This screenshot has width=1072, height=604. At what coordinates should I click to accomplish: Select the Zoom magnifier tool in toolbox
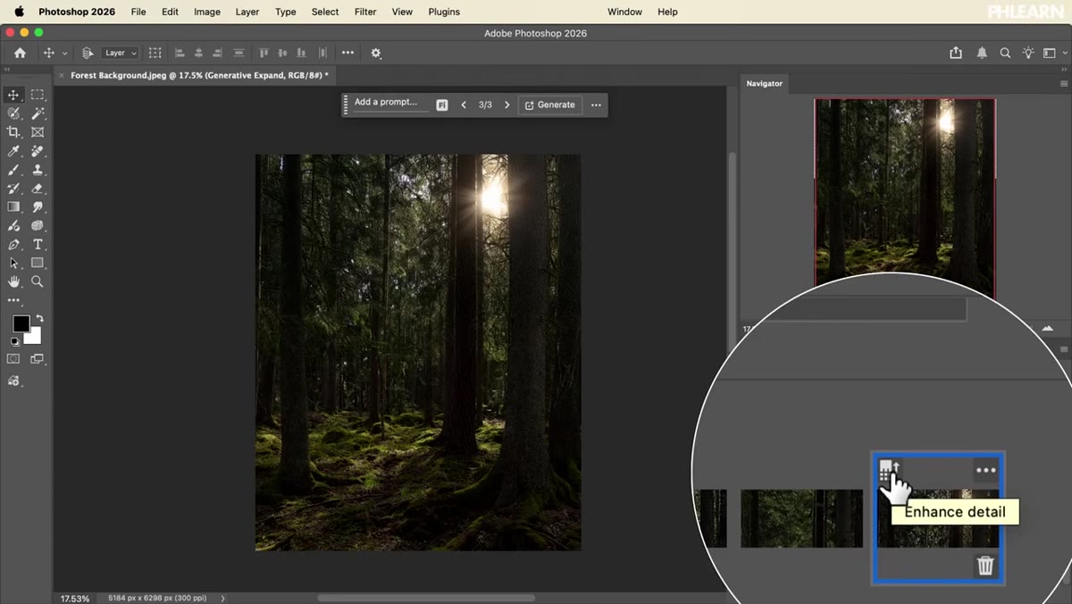click(x=38, y=281)
